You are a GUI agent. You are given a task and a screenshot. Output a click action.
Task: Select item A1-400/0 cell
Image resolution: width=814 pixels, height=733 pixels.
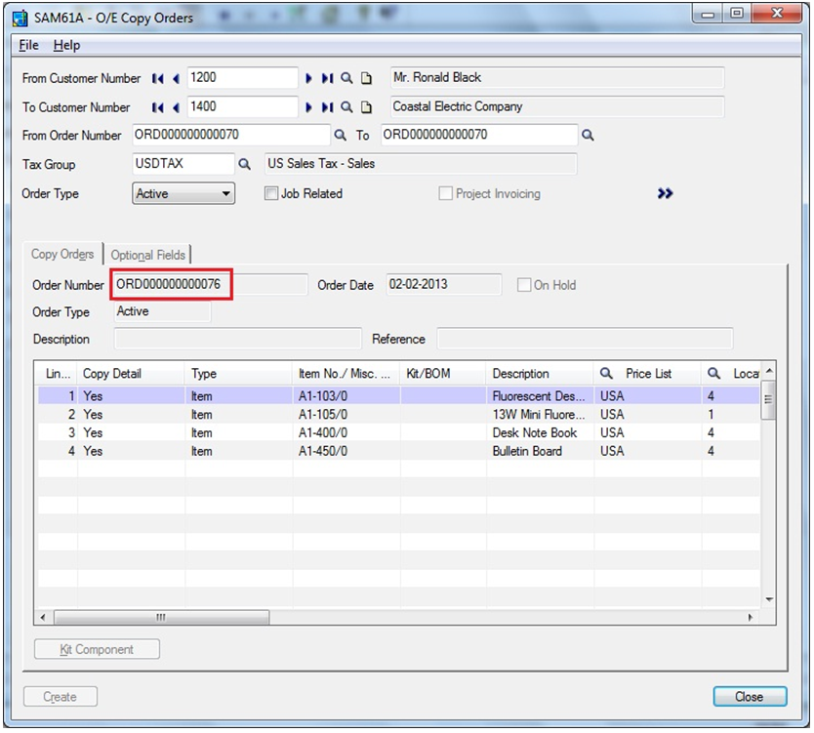(x=346, y=432)
